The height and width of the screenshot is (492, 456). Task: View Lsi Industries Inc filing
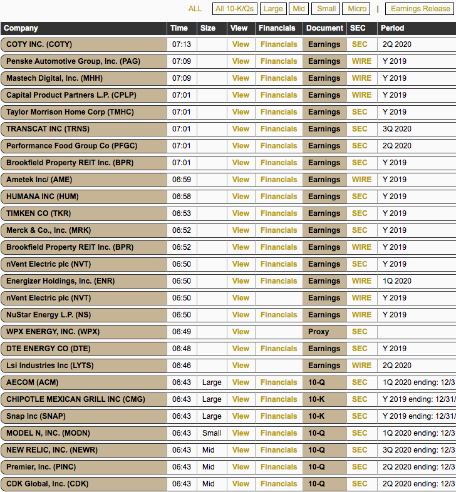tap(241, 366)
